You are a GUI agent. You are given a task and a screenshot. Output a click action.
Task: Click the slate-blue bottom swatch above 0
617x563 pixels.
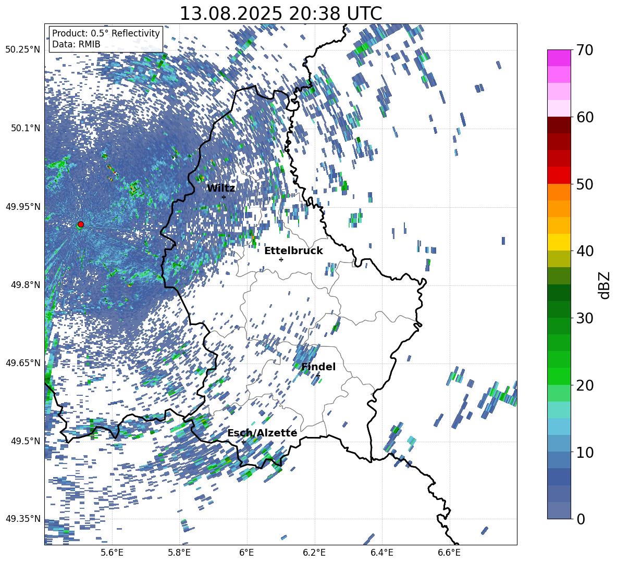pos(559,510)
